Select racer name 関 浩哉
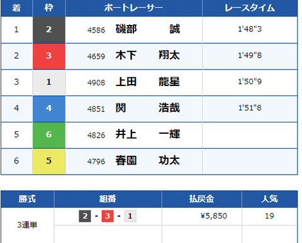 [x=148, y=108]
